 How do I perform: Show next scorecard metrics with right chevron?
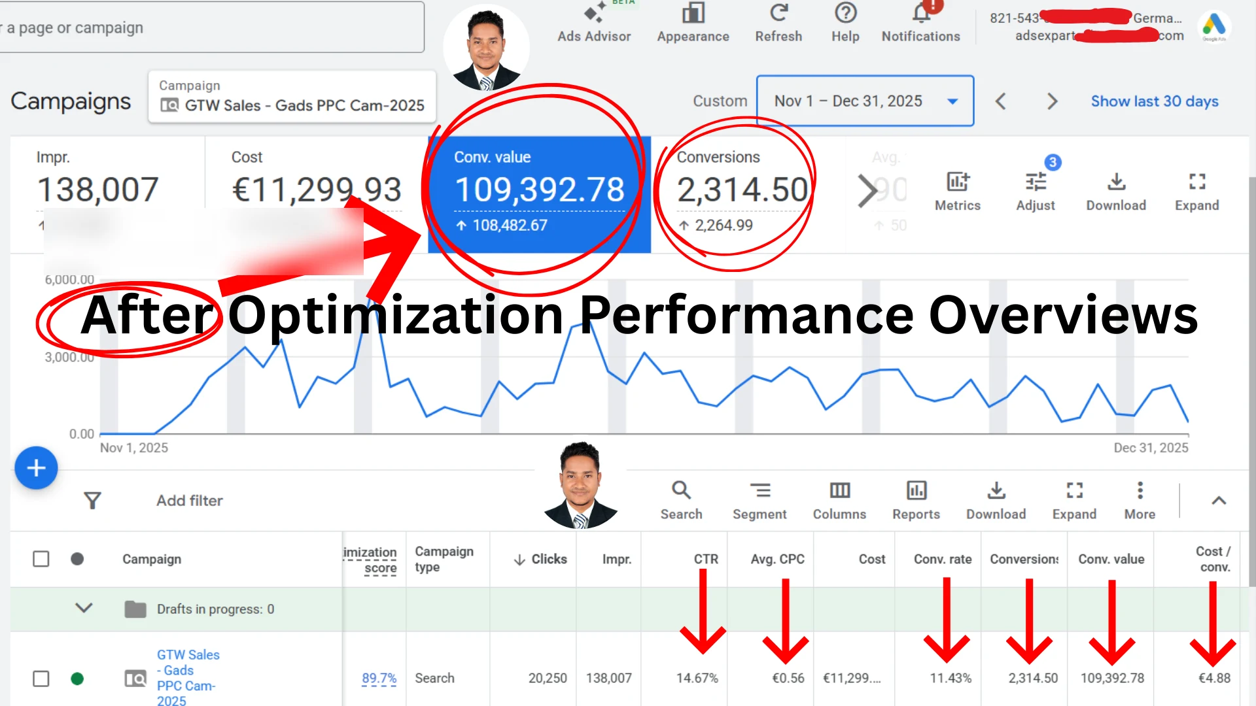(x=867, y=191)
